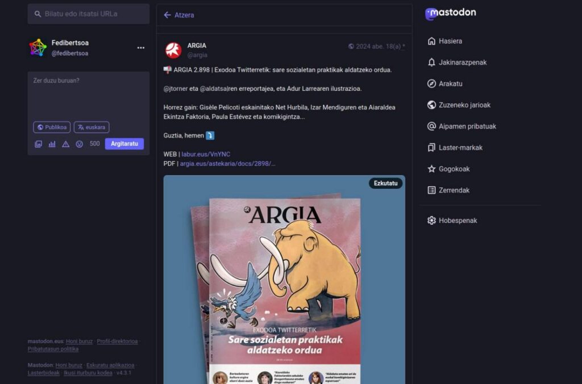
Task: Click the search box Bilatu edo itsatsi URLa
Action: click(89, 14)
